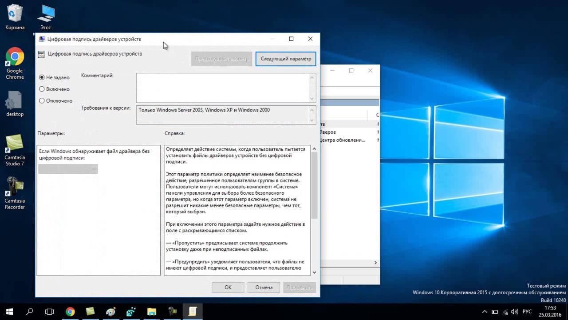Click the 'Следующий параметр' button
568x320 pixels.
[286, 59]
